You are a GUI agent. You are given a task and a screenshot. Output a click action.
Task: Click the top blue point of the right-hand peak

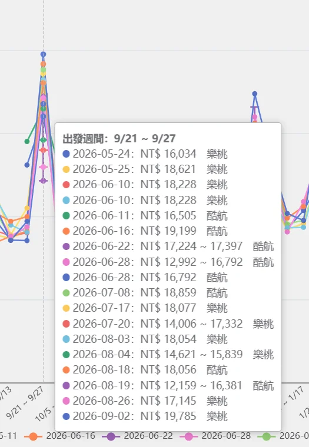point(255,94)
